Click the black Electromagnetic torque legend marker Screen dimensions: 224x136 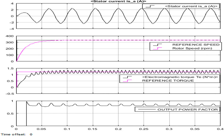pos(127,77)
